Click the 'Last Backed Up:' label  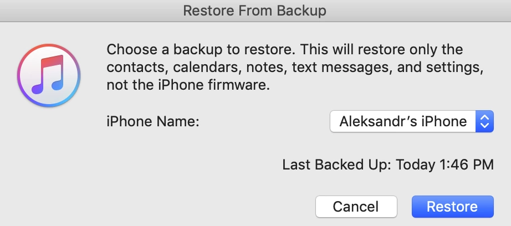point(336,165)
